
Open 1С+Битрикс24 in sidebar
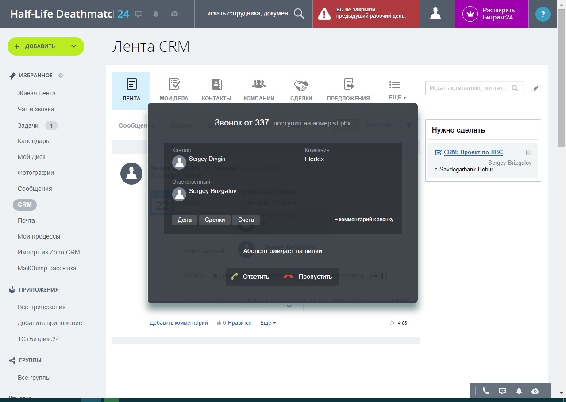point(39,339)
